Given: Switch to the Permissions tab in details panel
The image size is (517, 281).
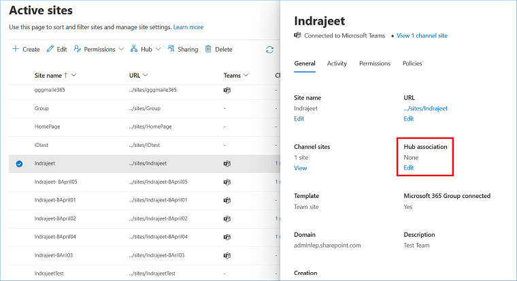Looking at the screenshot, I should point(375,63).
